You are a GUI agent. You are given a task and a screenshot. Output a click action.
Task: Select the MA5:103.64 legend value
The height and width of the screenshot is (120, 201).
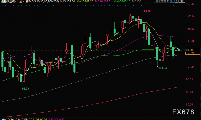click(67, 2)
